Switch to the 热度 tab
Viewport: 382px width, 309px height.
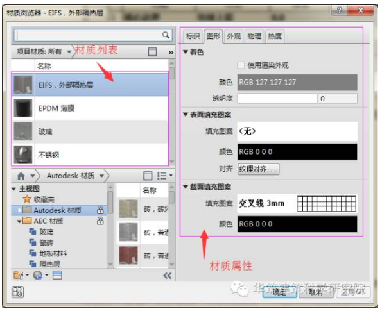tap(275, 37)
